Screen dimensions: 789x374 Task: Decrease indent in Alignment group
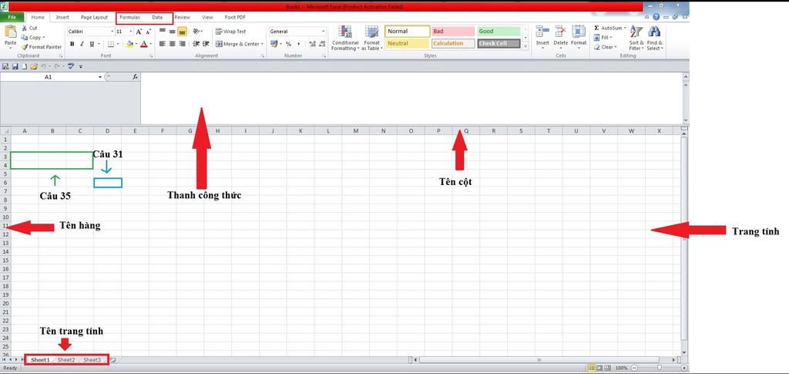196,44
